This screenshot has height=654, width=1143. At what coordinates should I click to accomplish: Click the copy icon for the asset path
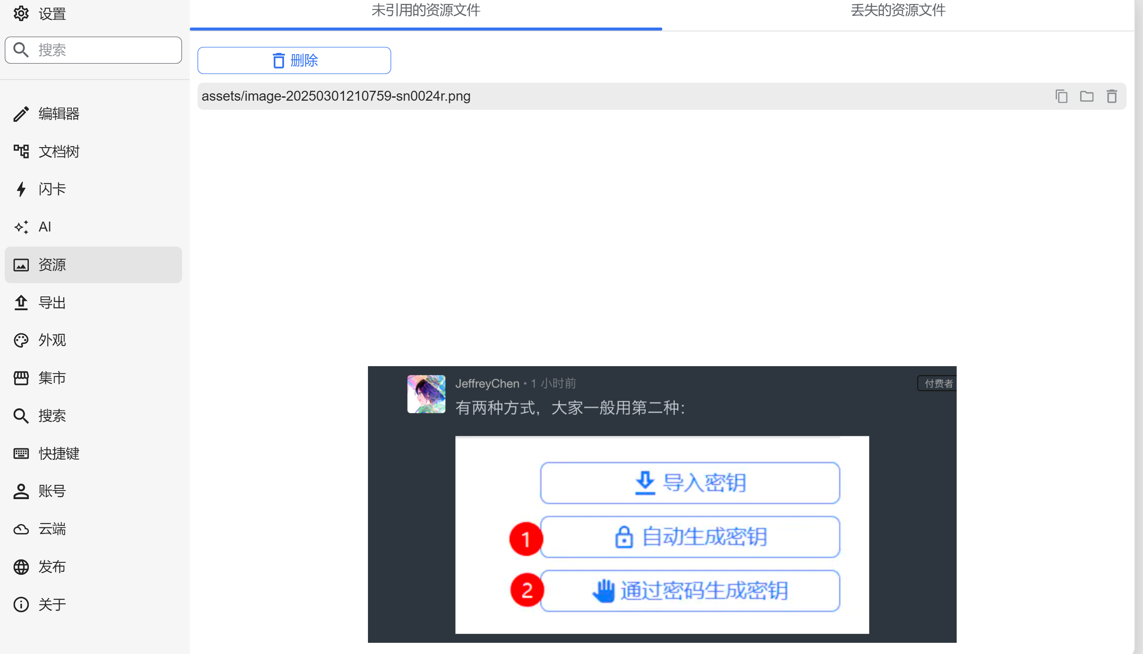click(1061, 96)
